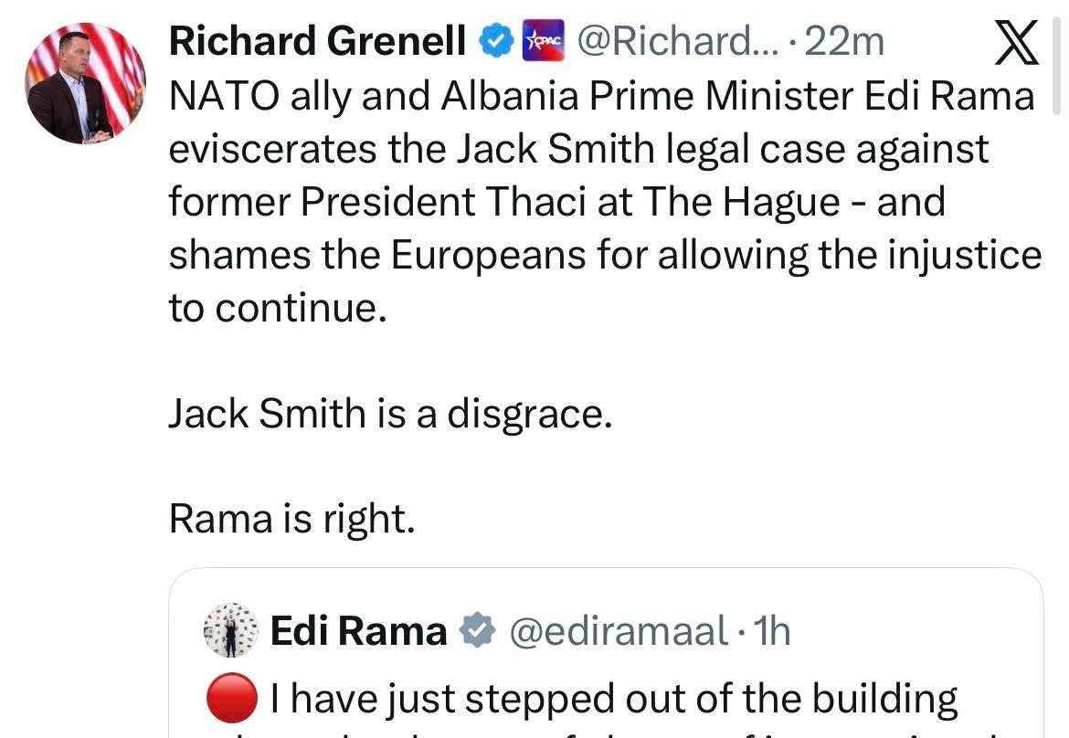Click the Edi Rama name in quoted post

pos(358,631)
